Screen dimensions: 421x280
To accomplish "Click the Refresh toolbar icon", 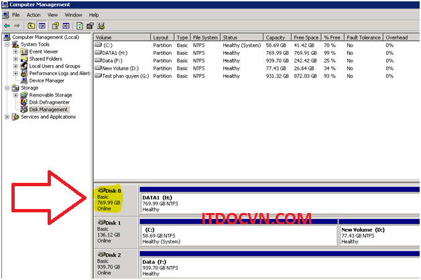I will (x=80, y=25).
